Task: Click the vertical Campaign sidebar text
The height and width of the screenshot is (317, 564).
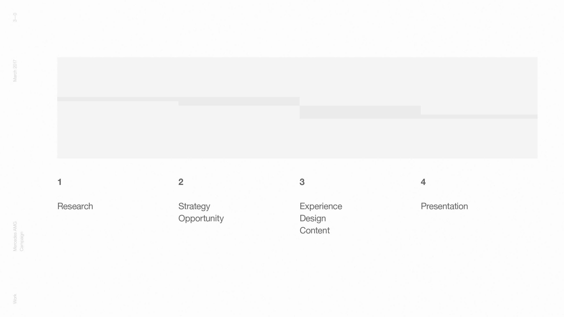Action: (x=22, y=242)
